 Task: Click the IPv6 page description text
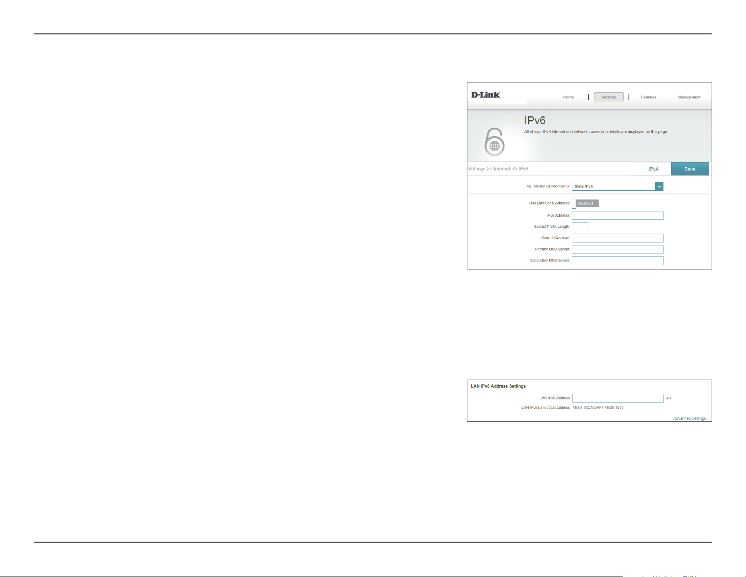[596, 132]
